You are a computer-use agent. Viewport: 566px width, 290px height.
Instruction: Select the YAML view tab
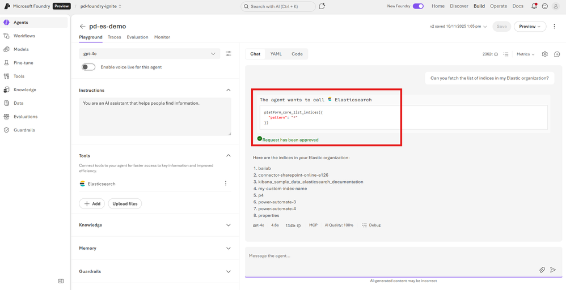tap(276, 54)
